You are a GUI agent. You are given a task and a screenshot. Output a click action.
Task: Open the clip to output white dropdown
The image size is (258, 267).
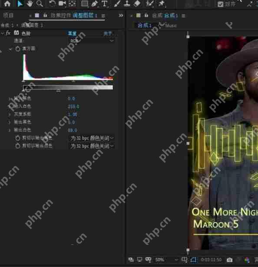click(92, 146)
